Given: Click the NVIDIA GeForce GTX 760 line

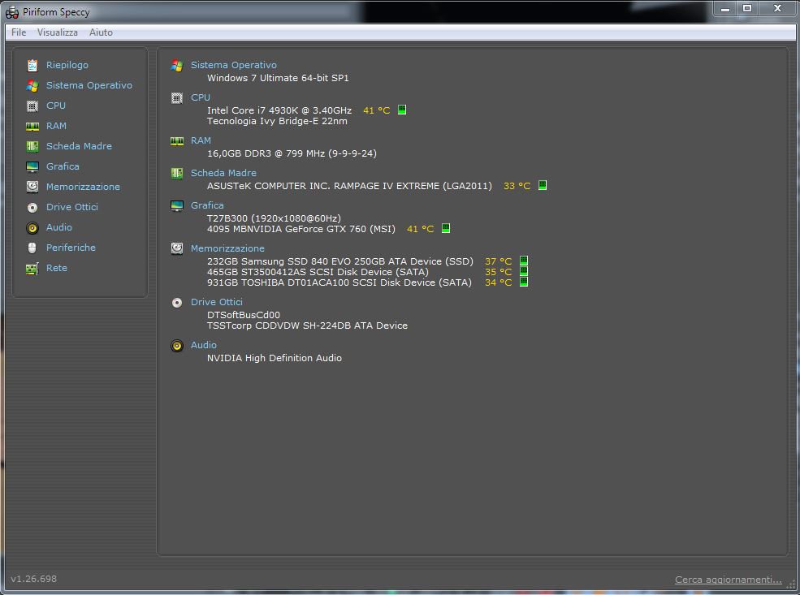Looking at the screenshot, I should click(301, 229).
